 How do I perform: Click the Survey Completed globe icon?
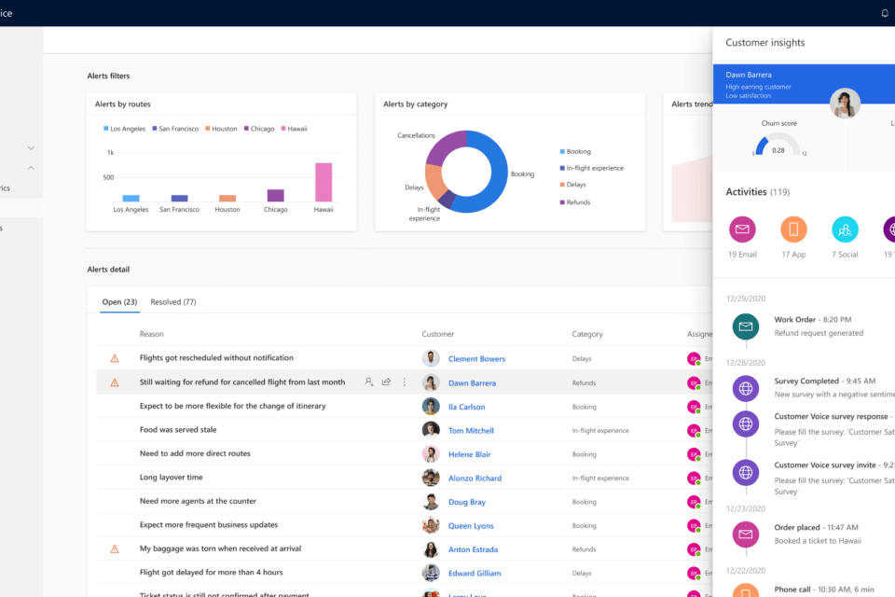(745, 388)
